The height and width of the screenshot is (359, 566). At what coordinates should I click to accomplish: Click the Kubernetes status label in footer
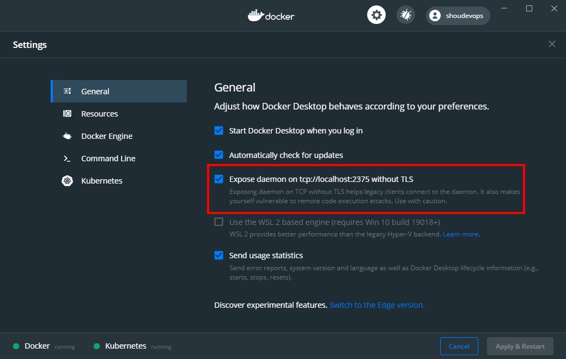point(126,346)
